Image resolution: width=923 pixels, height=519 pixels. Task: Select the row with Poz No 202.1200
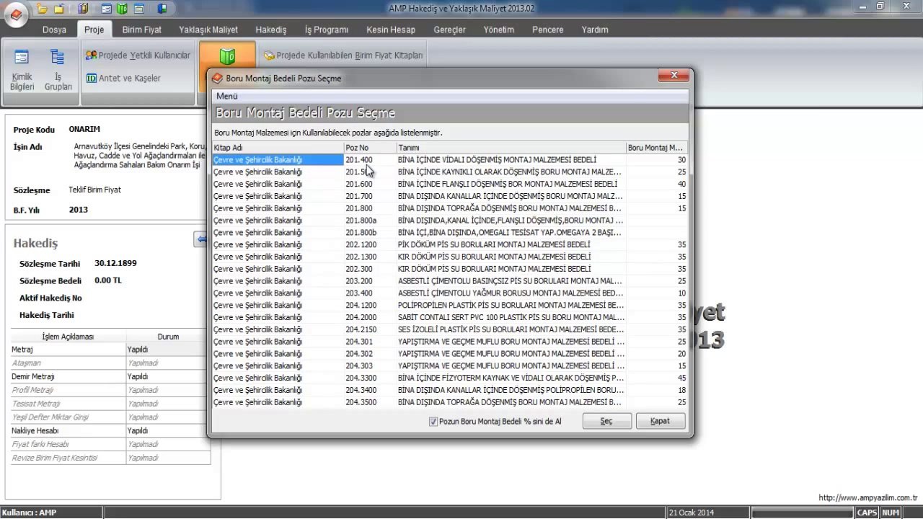pyautogui.click(x=450, y=244)
